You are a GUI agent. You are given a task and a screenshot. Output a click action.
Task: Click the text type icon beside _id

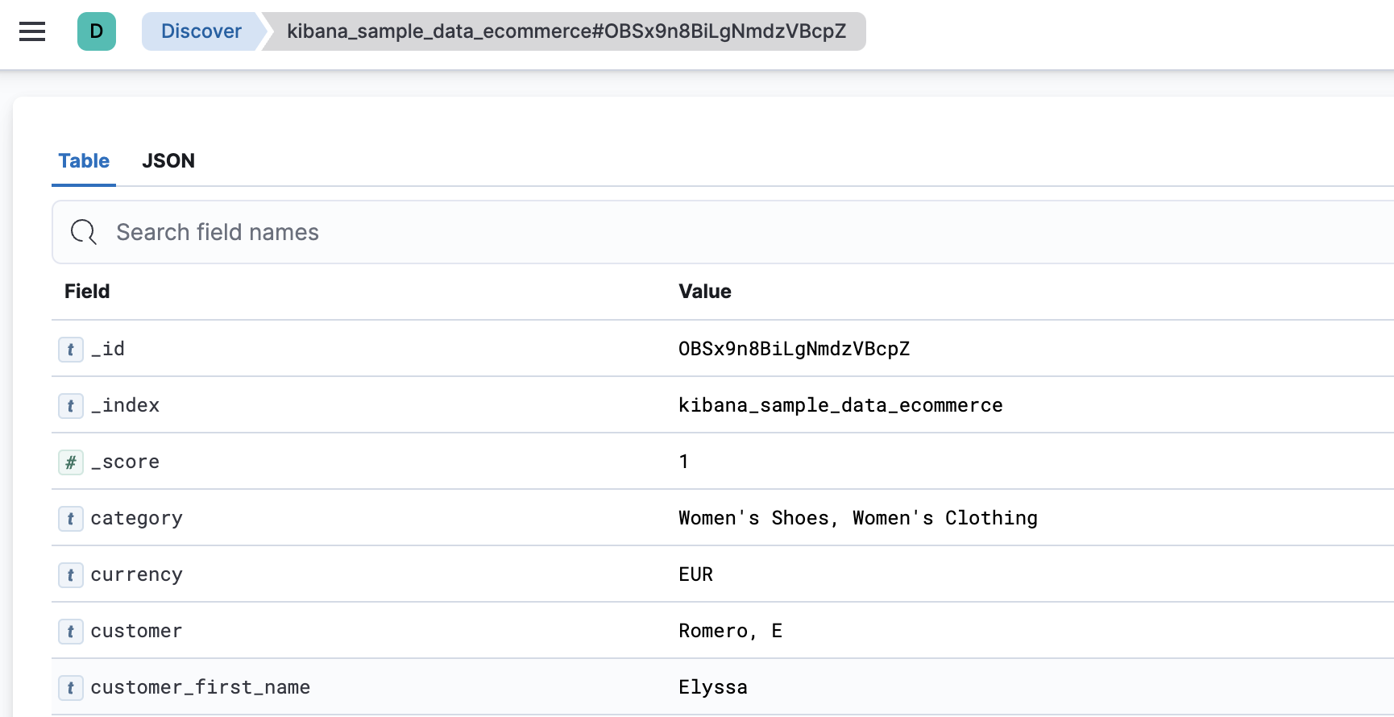tap(71, 350)
